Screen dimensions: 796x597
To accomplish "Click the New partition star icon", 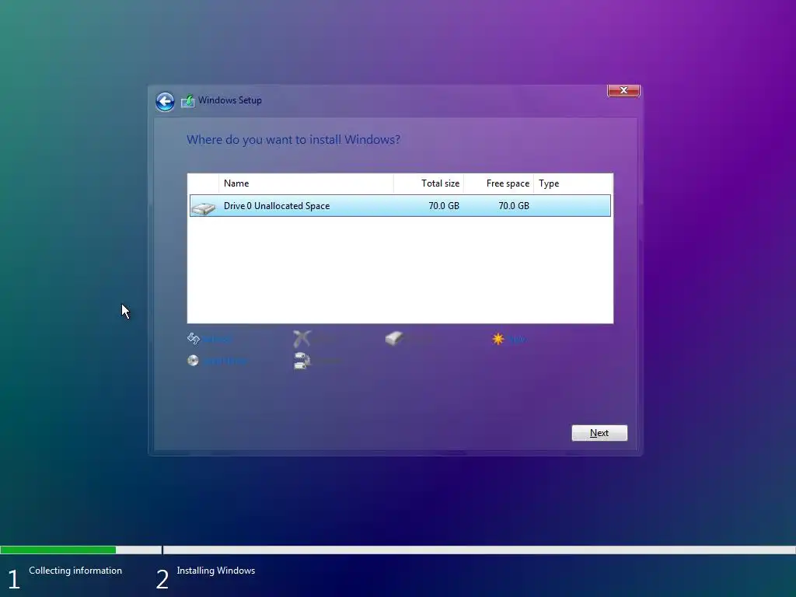I will pos(498,339).
